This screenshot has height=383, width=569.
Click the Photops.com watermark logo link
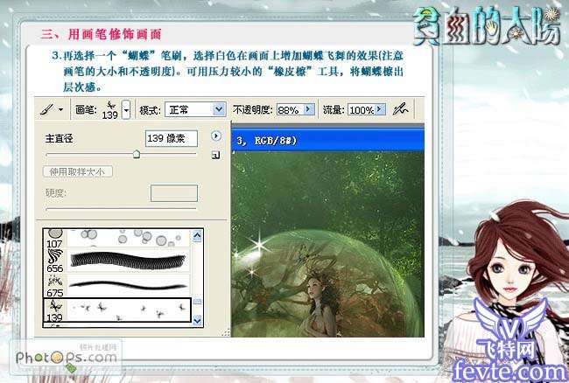pyautogui.click(x=66, y=358)
